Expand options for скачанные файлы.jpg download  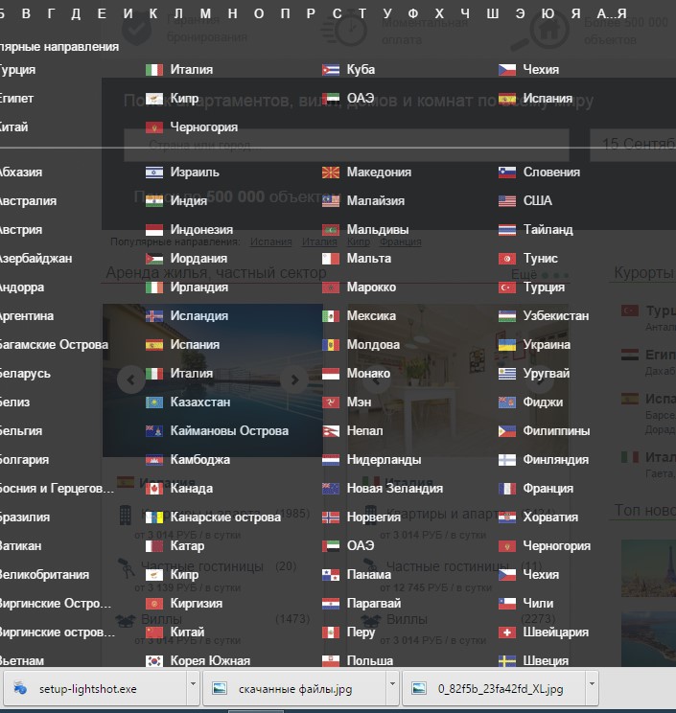pyautogui.click(x=392, y=687)
